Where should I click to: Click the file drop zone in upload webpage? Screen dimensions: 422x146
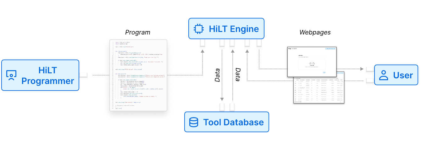(312, 64)
